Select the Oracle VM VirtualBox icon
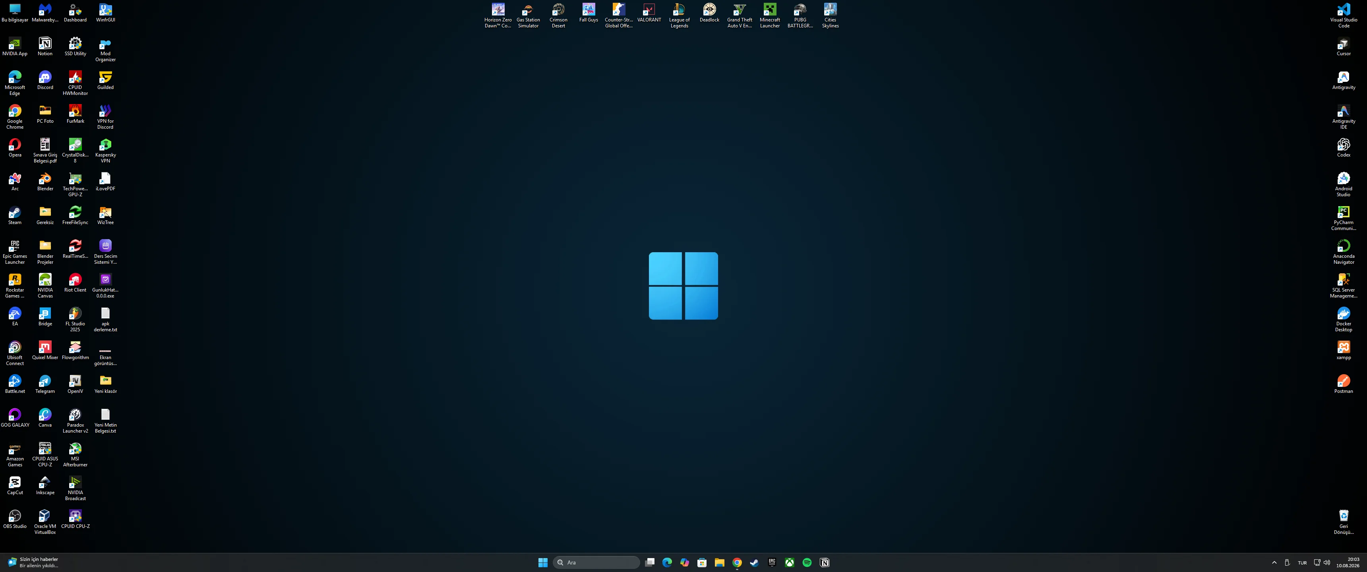 click(x=45, y=522)
